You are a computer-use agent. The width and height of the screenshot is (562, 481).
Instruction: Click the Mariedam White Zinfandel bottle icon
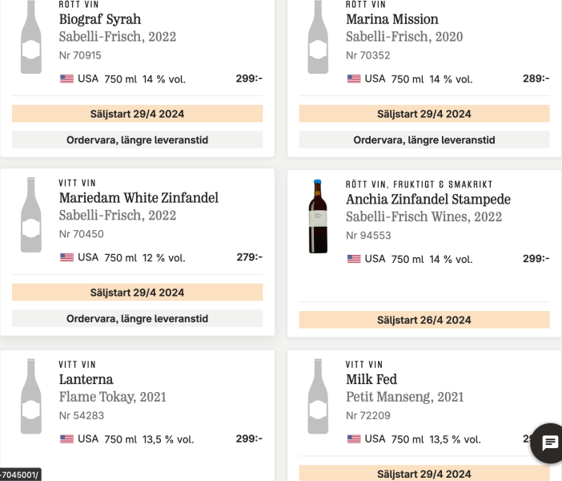[x=31, y=215]
